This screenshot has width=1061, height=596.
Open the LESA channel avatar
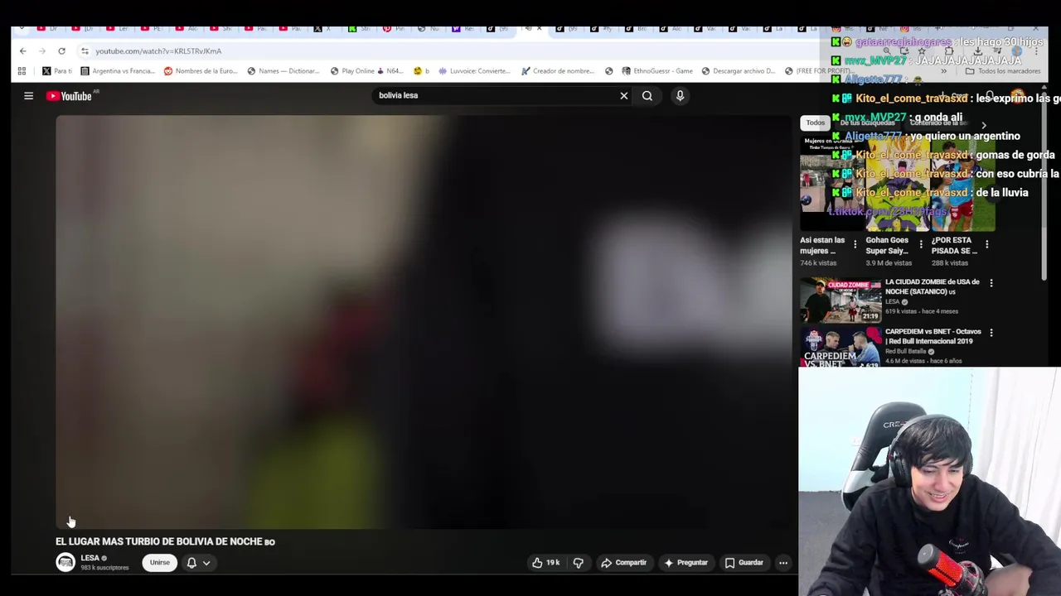tap(65, 563)
